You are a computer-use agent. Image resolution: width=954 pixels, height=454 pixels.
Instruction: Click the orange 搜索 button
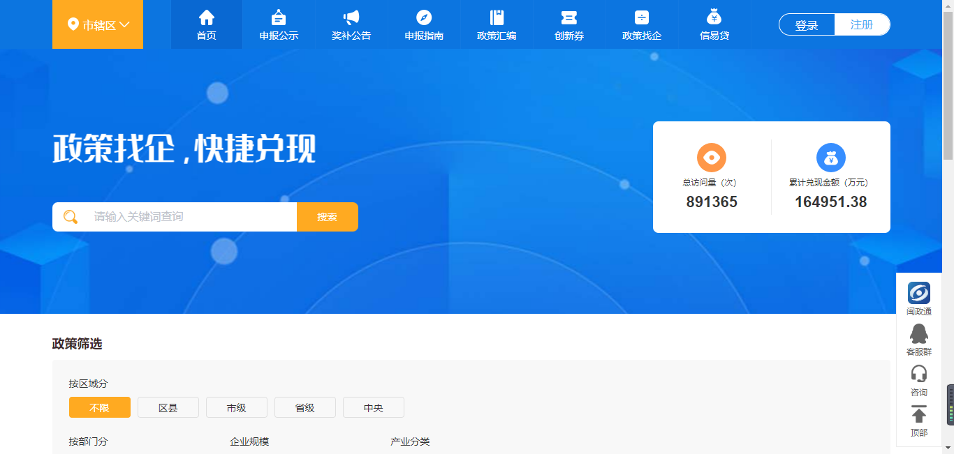328,217
